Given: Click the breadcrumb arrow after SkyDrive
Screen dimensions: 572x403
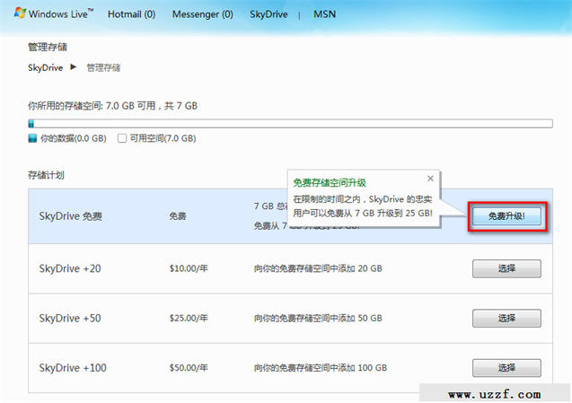Looking at the screenshot, I should (74, 67).
